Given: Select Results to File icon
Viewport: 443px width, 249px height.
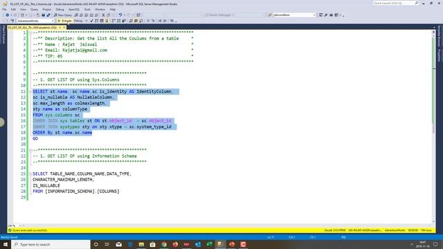Looking at the screenshot, I should (141, 21).
